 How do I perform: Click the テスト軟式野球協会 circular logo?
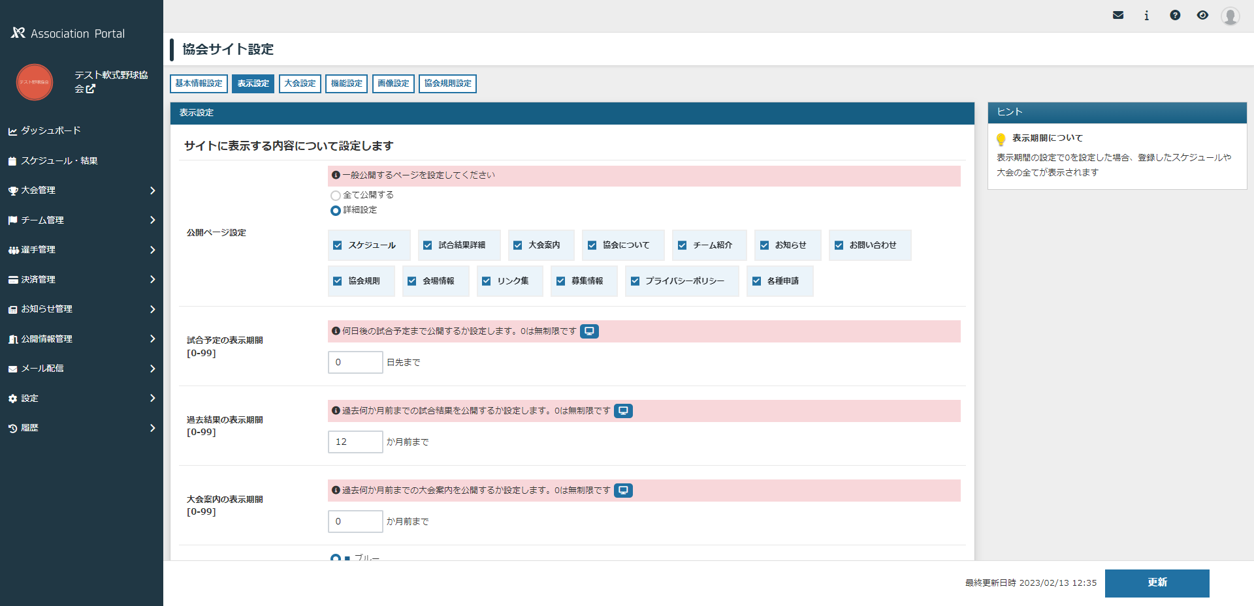[34, 82]
